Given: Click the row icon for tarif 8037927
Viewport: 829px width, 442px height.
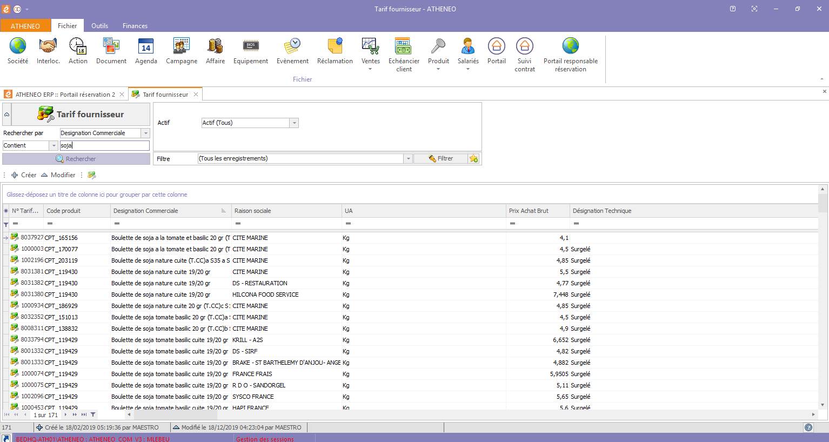Looking at the screenshot, I should coord(15,237).
